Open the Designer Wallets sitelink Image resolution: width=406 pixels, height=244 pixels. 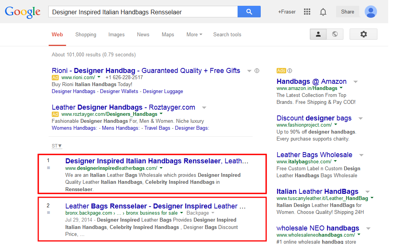point(119,91)
